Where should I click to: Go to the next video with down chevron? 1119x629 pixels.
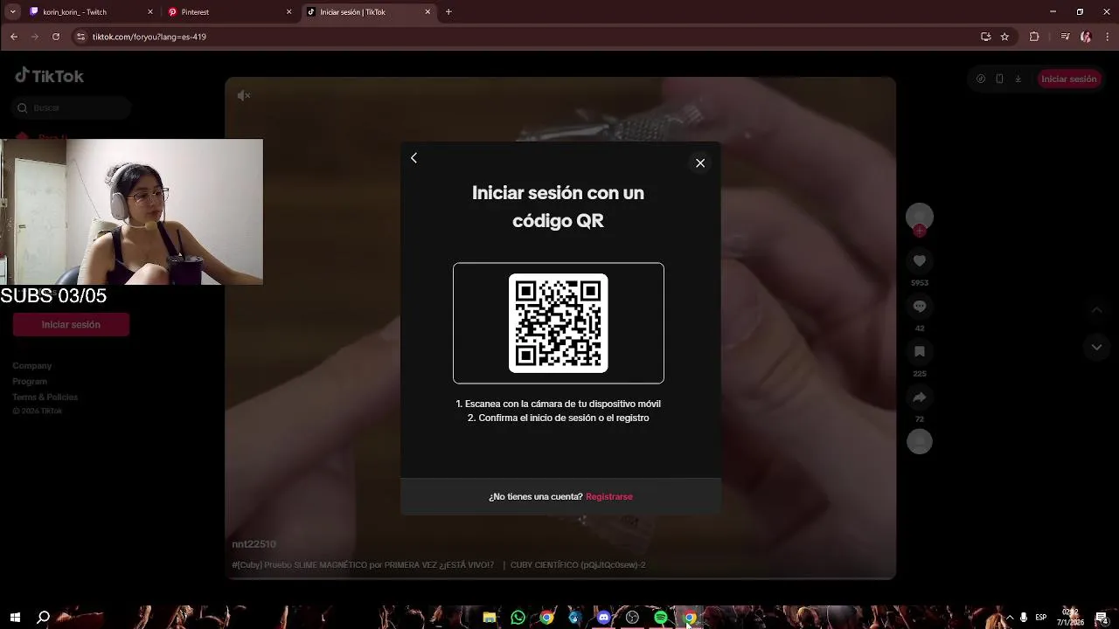tap(1096, 347)
